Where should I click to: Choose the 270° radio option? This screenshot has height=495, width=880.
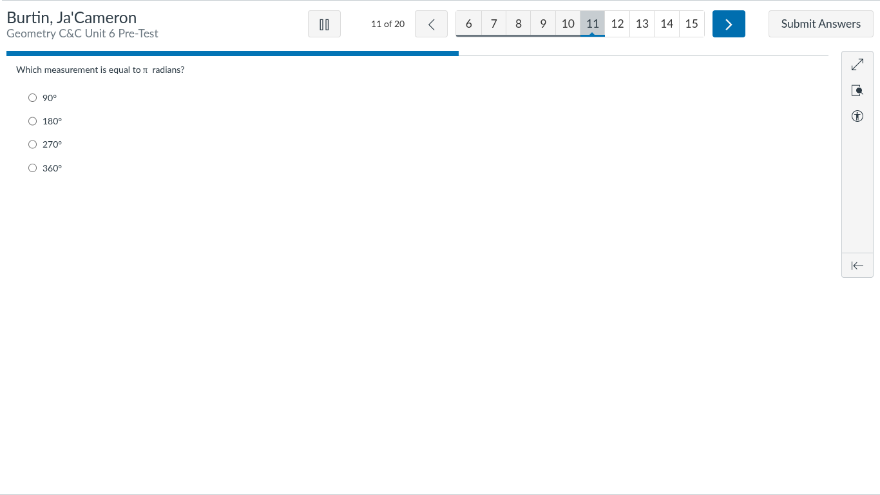(33, 144)
